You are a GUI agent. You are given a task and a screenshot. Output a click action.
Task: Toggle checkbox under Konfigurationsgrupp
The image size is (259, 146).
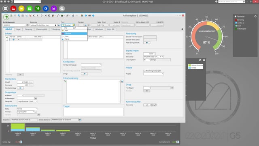[x=82, y=68]
